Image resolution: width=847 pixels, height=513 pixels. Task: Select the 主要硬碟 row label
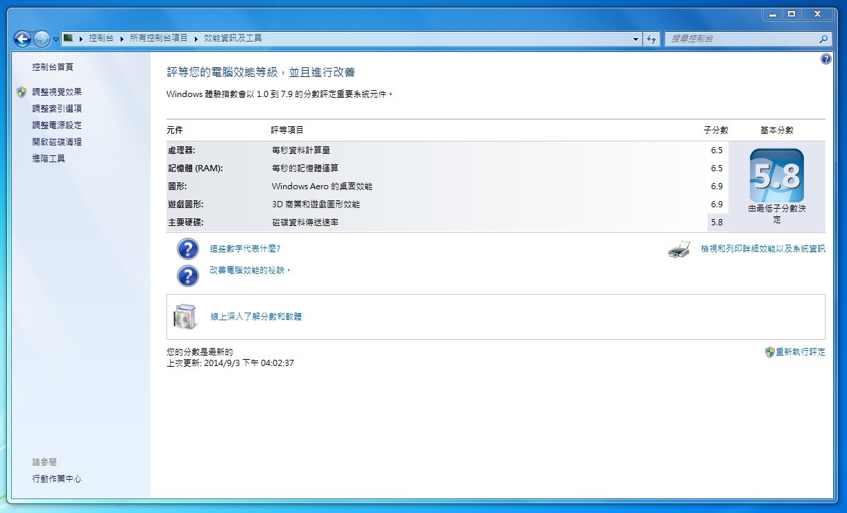185,223
